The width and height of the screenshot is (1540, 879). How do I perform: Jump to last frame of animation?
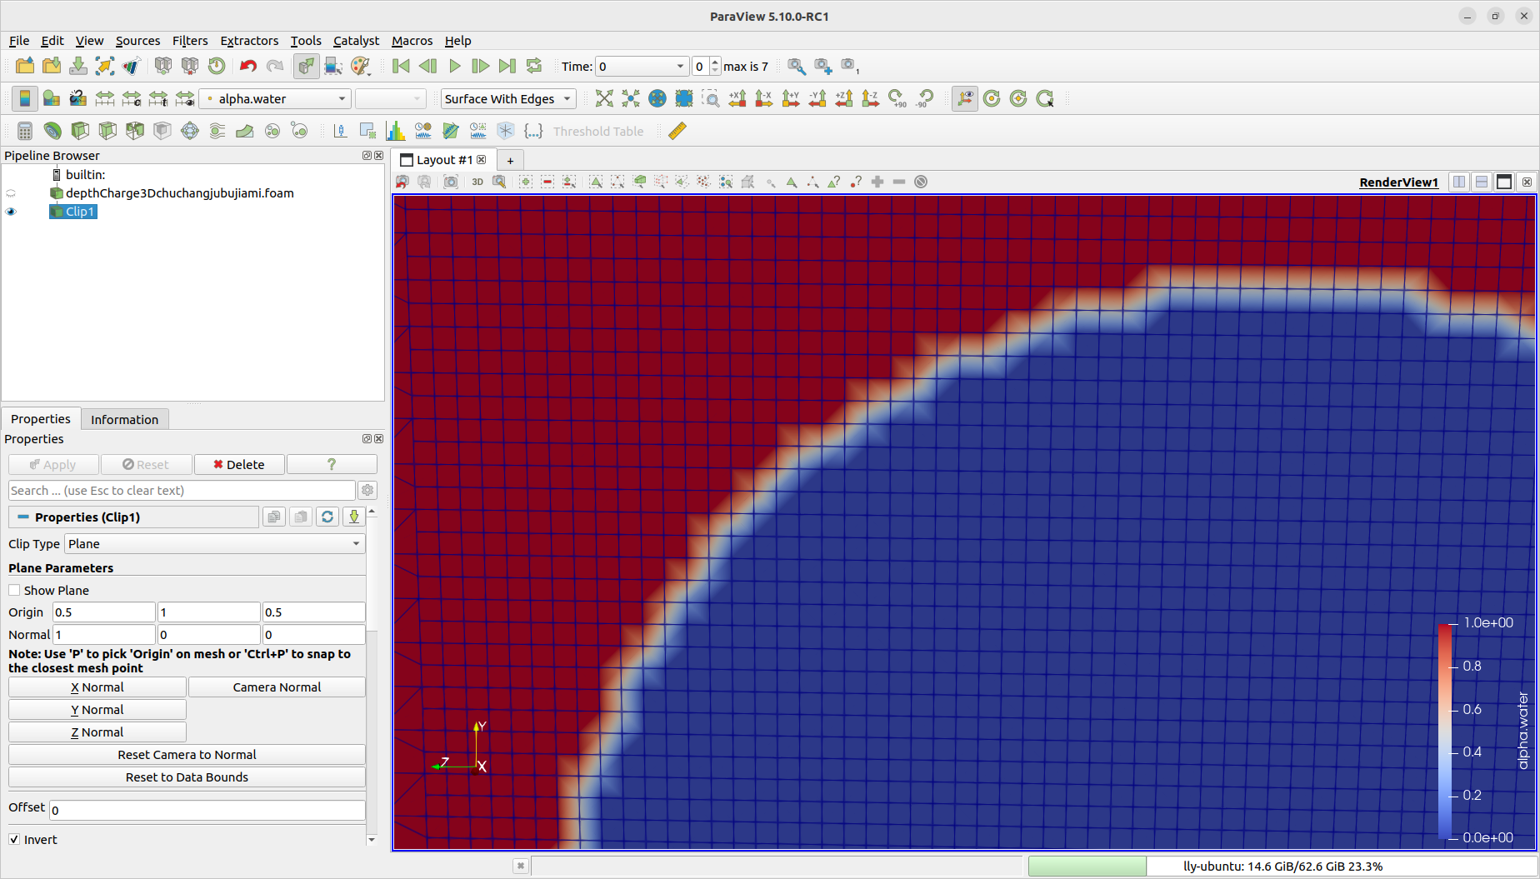click(x=507, y=66)
